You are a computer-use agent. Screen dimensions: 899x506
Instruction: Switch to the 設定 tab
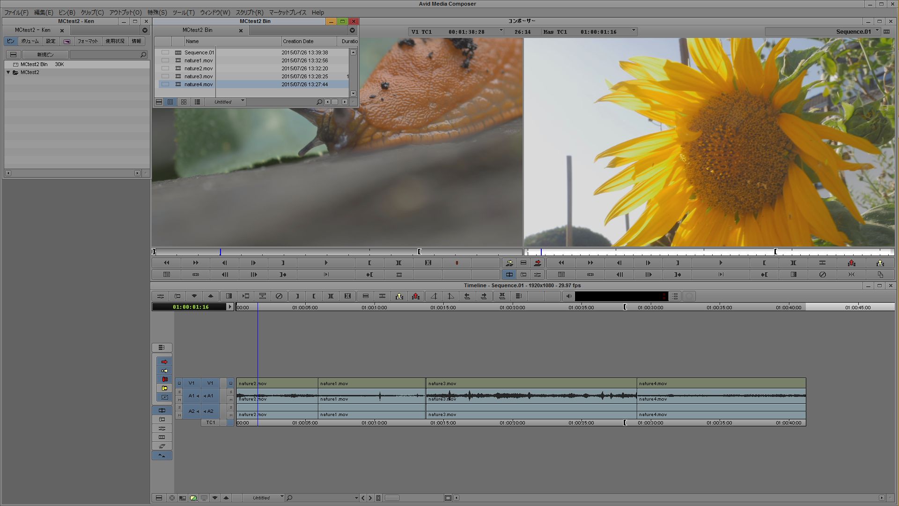[51, 41]
